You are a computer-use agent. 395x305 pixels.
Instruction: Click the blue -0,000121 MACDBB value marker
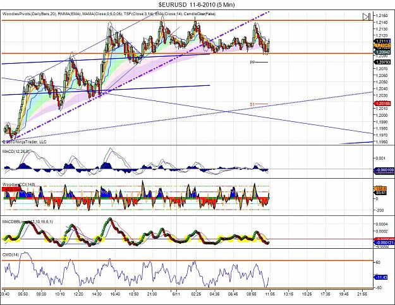pyautogui.click(x=384, y=242)
